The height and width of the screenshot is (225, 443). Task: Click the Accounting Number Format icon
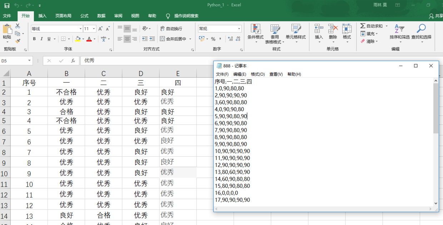(x=201, y=39)
